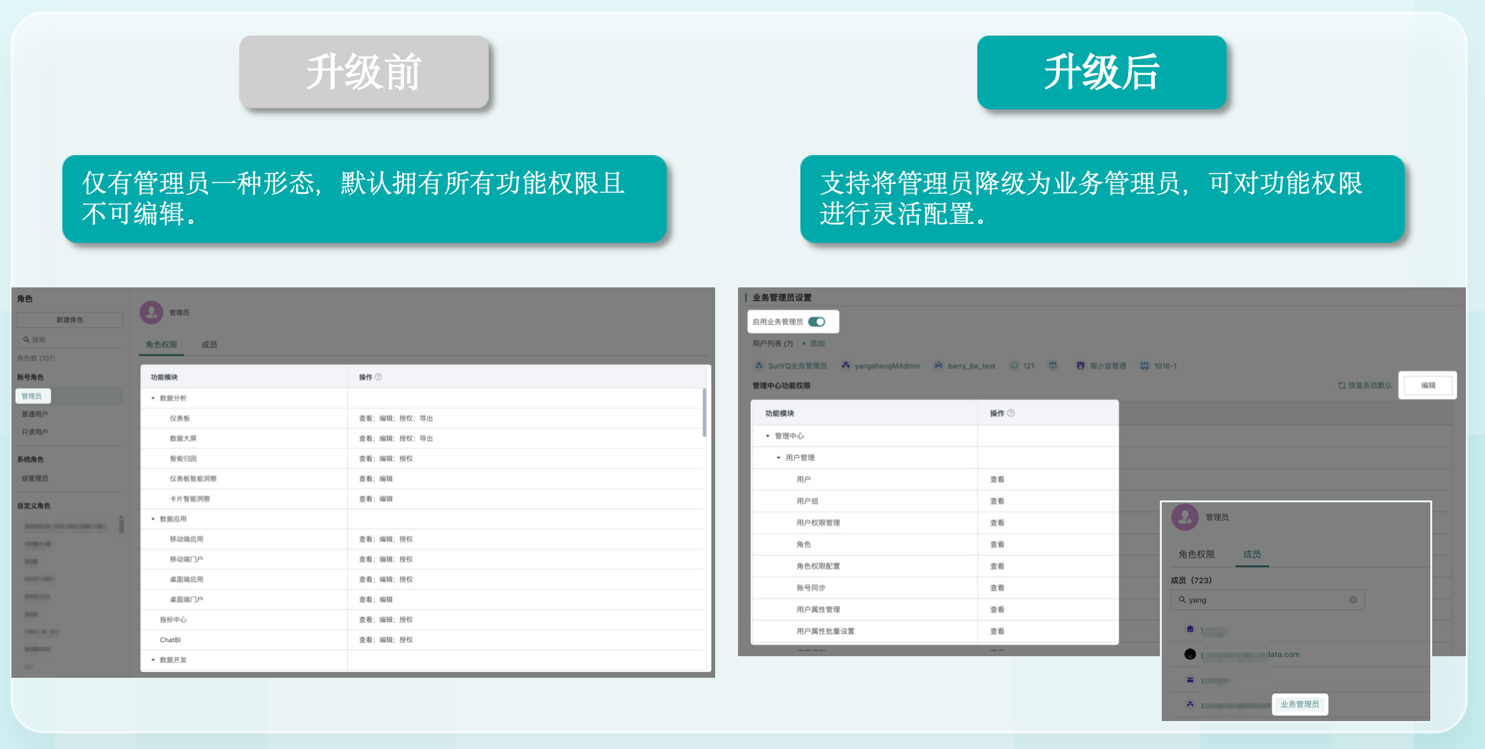
Task: Click the 编辑 button
Action: [x=1428, y=385]
